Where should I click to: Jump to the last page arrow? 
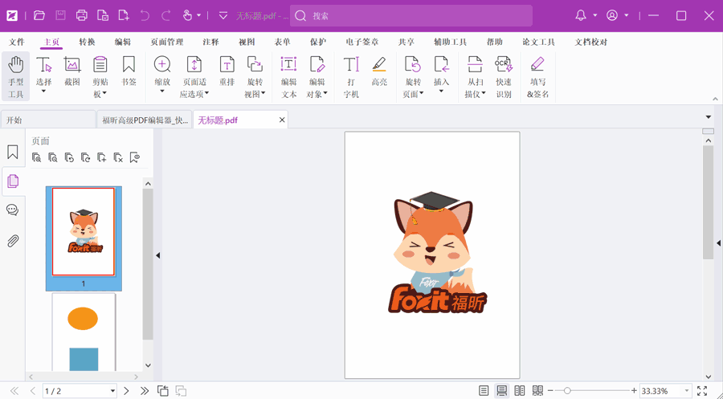pyautogui.click(x=145, y=391)
